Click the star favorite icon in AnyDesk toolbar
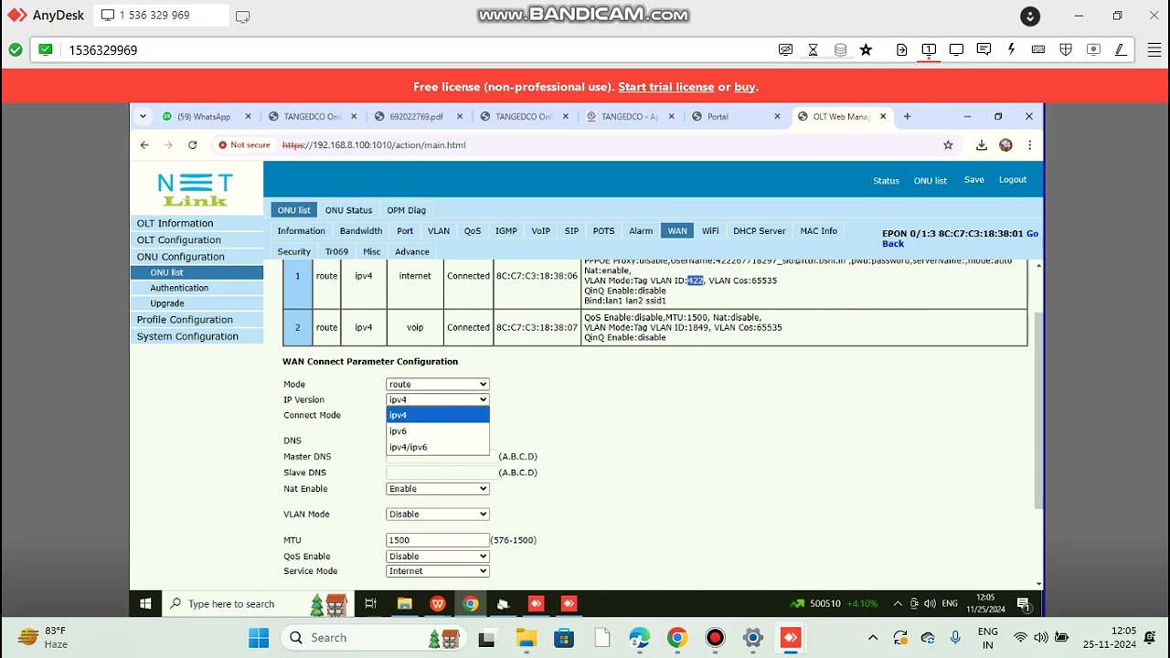The height and width of the screenshot is (658, 1170). [x=866, y=50]
